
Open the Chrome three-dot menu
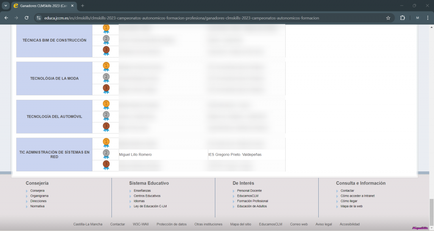pos(428,18)
